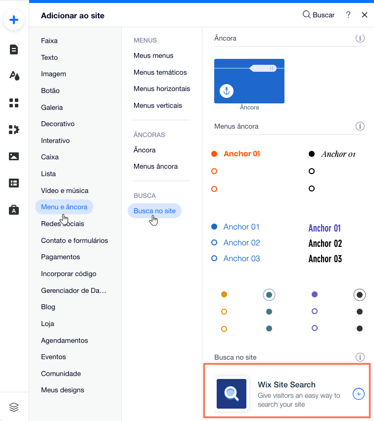Open the Layers icon at bottom left
This screenshot has width=374, height=421.
point(14,407)
